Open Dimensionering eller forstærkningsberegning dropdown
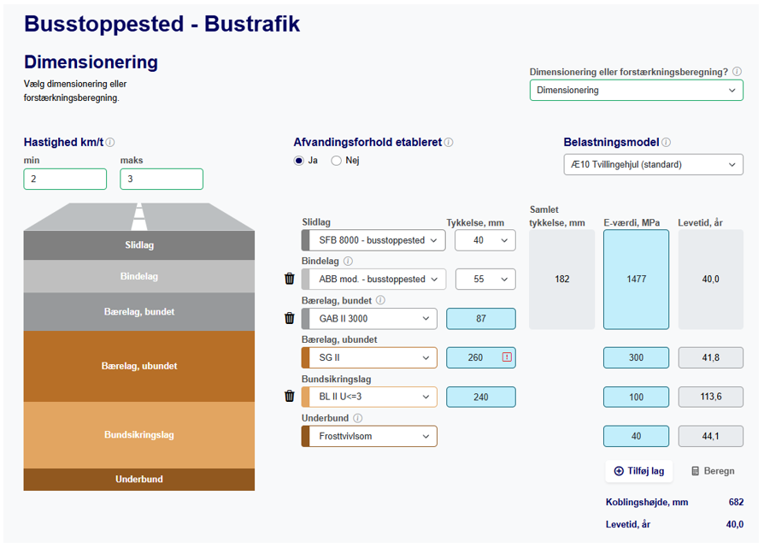 636,91
